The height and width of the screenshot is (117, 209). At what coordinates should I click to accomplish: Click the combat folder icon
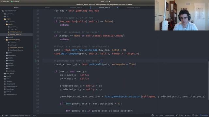7,37
